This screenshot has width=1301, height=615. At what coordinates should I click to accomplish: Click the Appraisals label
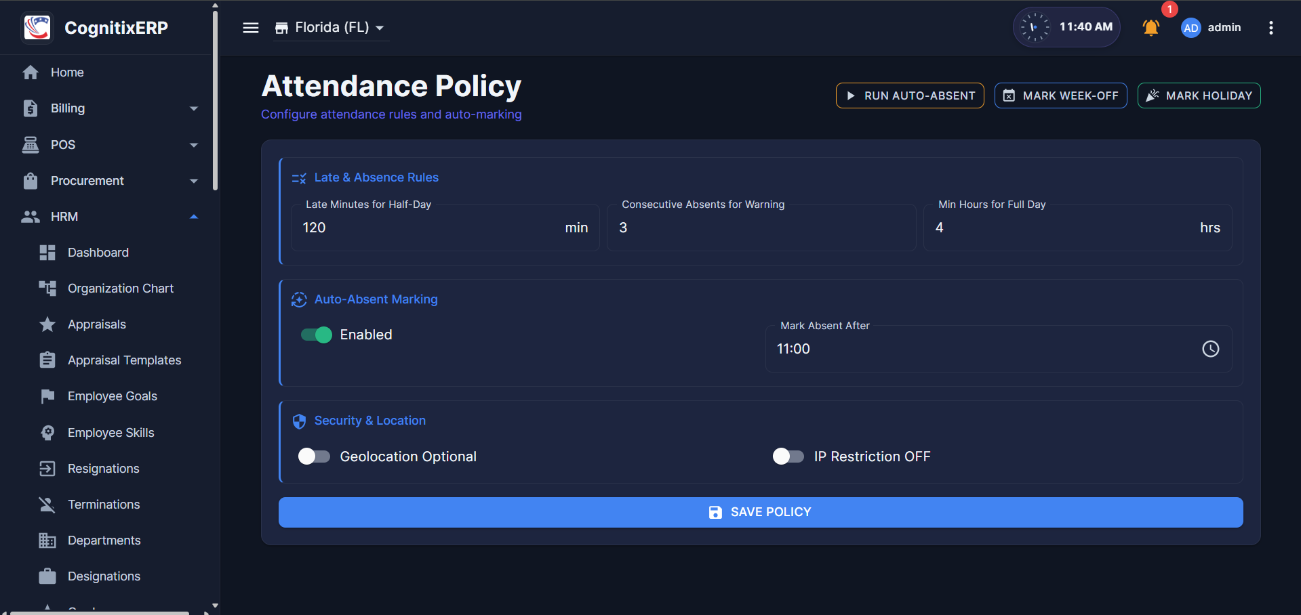click(97, 324)
